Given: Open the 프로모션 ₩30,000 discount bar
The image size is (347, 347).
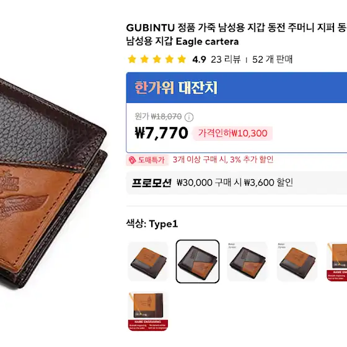Looking at the screenshot, I should coord(237,183).
